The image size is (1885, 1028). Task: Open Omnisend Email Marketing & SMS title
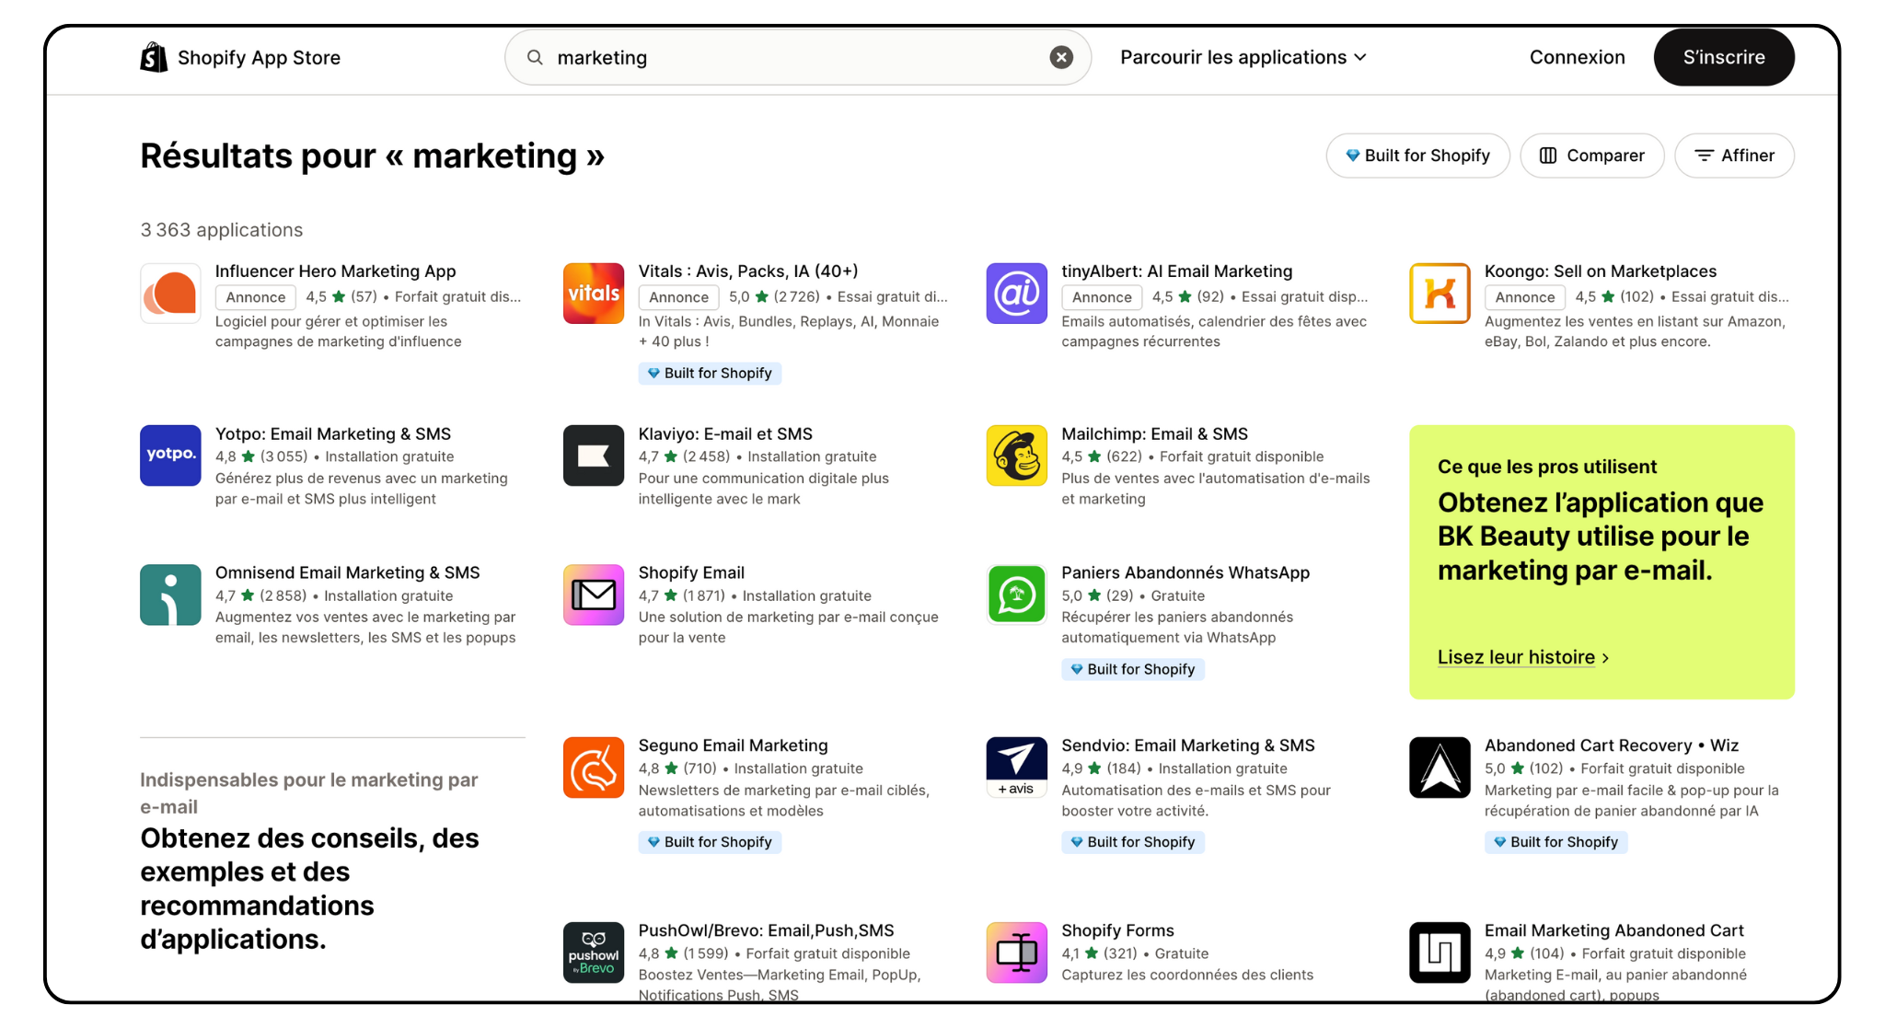tap(347, 572)
